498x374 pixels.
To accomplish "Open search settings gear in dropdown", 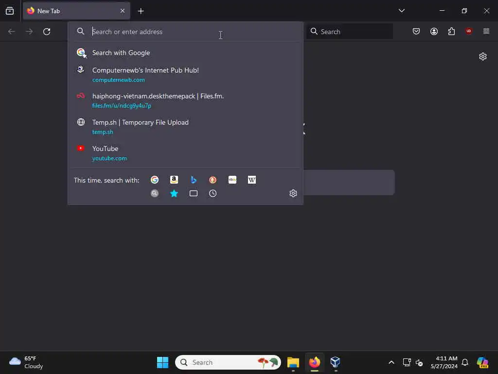I will [x=293, y=193].
